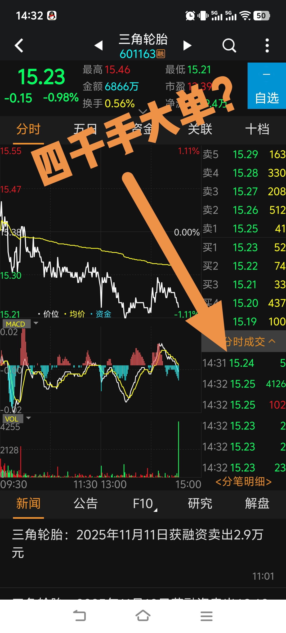The image size is (286, 633).
Task: Expand quote details with down chevron
Action: coord(143,111)
